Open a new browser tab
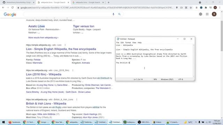This screenshot has height=125, width=223. tap(108, 2)
